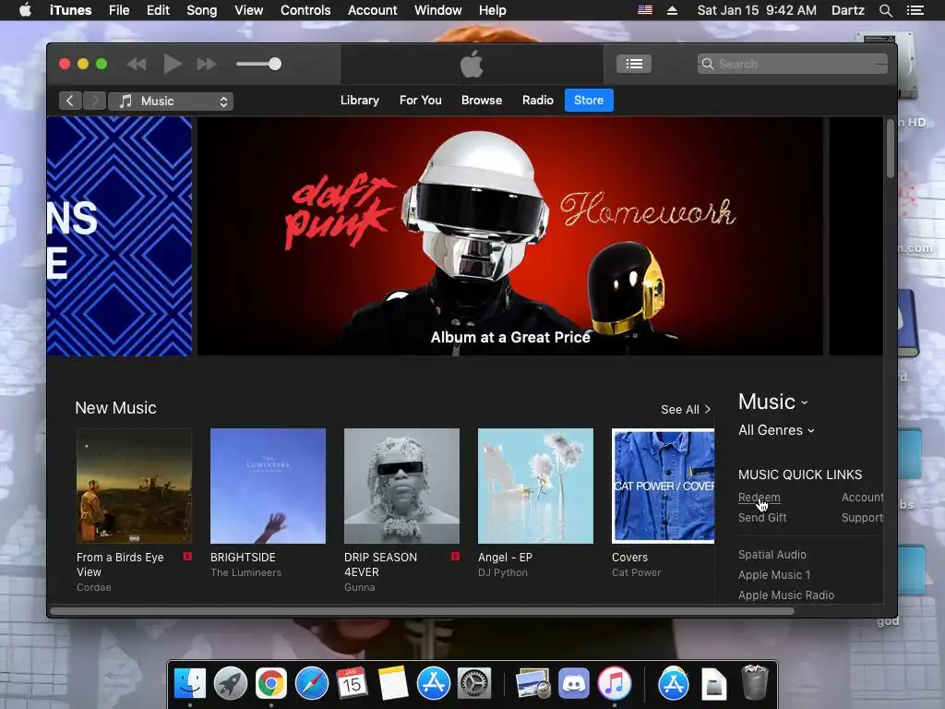Open DRIP SEASON 4EVER album cover
This screenshot has width=945, height=709.
(x=401, y=486)
